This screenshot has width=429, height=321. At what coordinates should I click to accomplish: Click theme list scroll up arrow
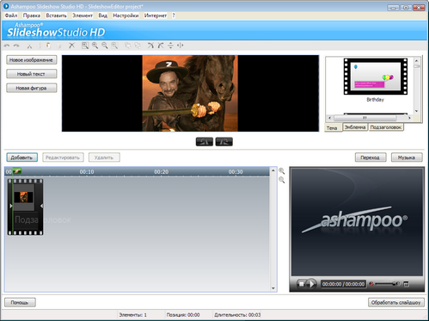pyautogui.click(x=416, y=60)
